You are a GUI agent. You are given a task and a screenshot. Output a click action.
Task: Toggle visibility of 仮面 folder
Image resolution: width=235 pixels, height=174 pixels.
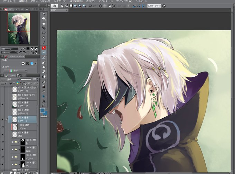[x=2, y=149]
